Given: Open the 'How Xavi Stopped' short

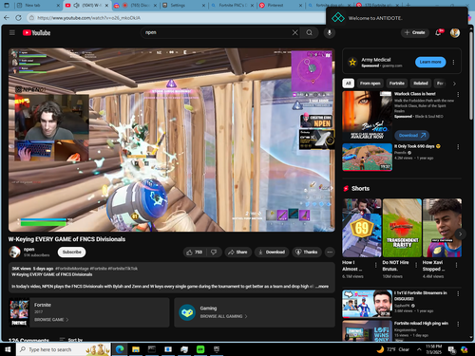Looking at the screenshot, I should (x=442, y=228).
